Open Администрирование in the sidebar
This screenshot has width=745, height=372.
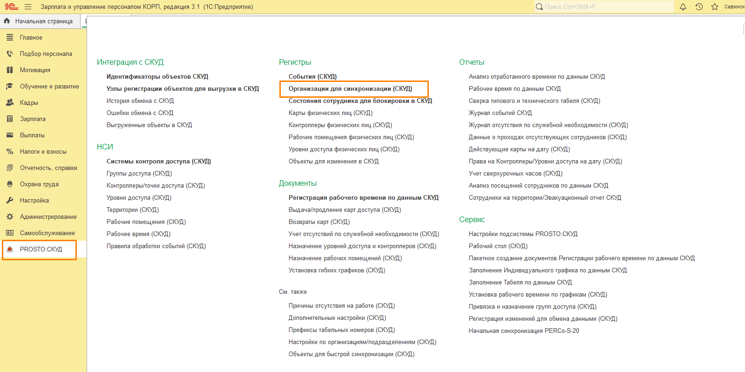48,216
